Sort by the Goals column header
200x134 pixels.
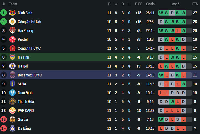[150, 4]
